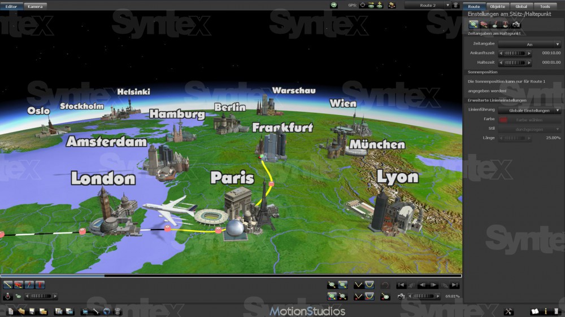Delete Route 2 with the top trash icon
Viewport: 565px width, 317px height.
(455, 5)
